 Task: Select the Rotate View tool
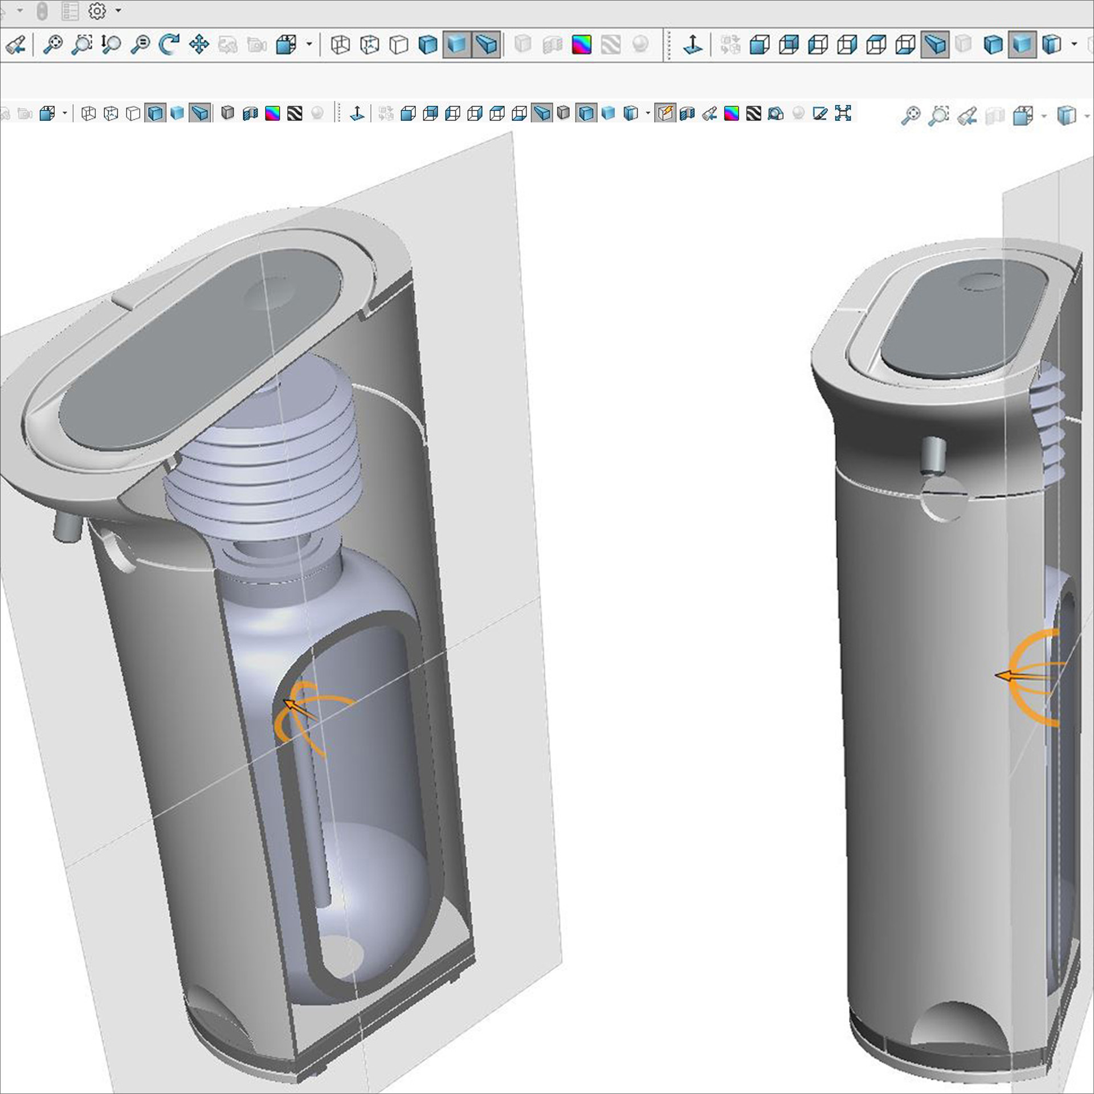coord(169,44)
